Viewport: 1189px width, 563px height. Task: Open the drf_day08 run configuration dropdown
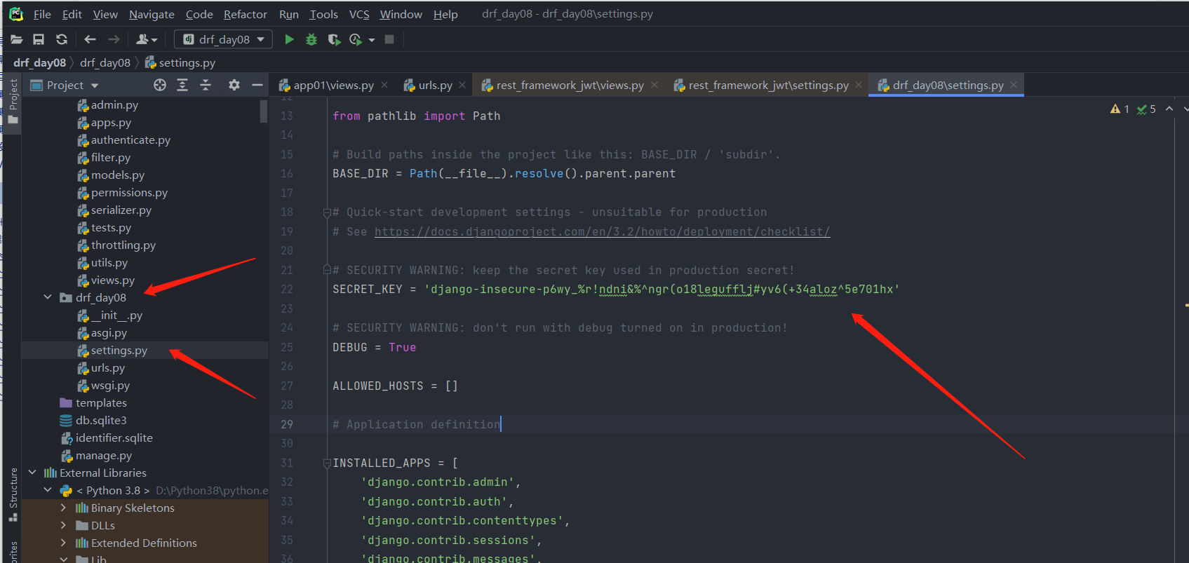pyautogui.click(x=224, y=39)
